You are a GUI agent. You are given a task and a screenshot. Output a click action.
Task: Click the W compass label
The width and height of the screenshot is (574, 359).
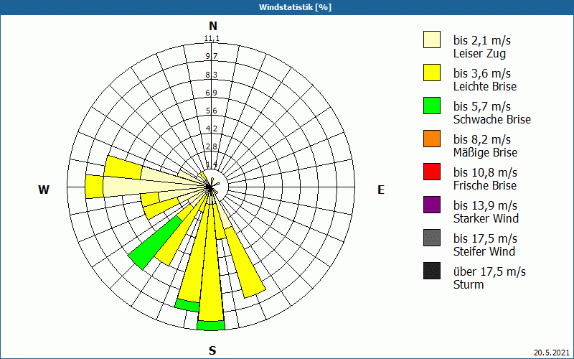44,190
